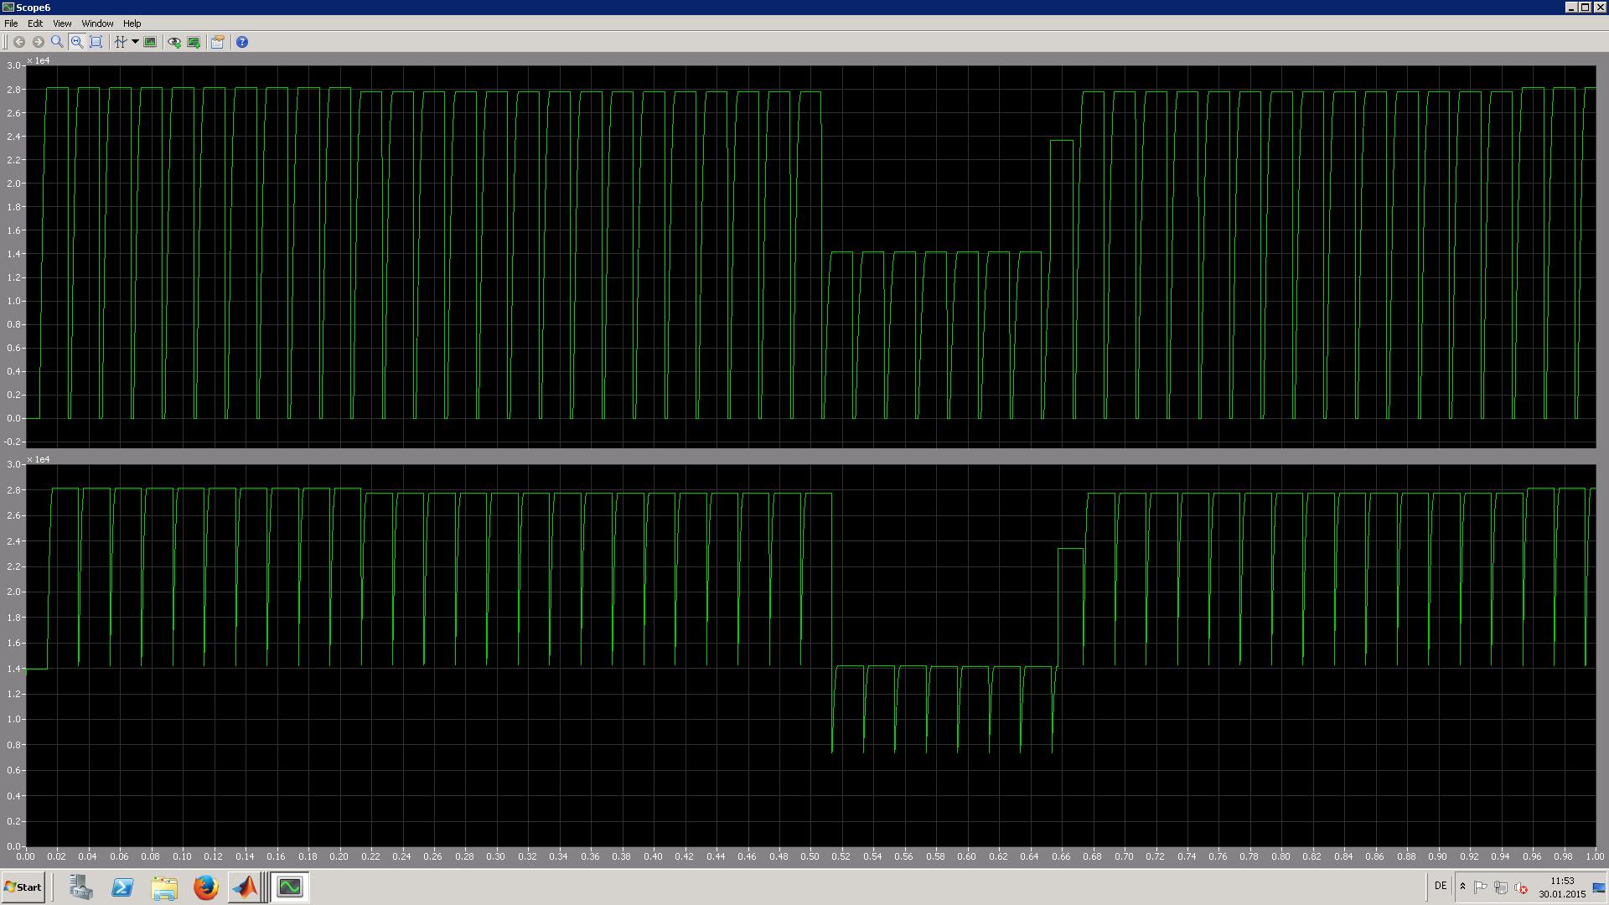Screen dimensions: 1609x905
Task: Toggle the horizontal zoom tool
Action: [x=76, y=42]
